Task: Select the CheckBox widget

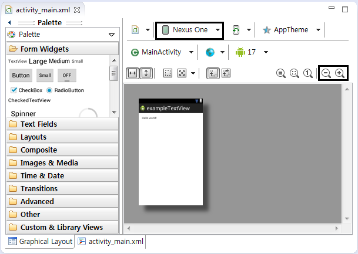Action: click(26, 90)
